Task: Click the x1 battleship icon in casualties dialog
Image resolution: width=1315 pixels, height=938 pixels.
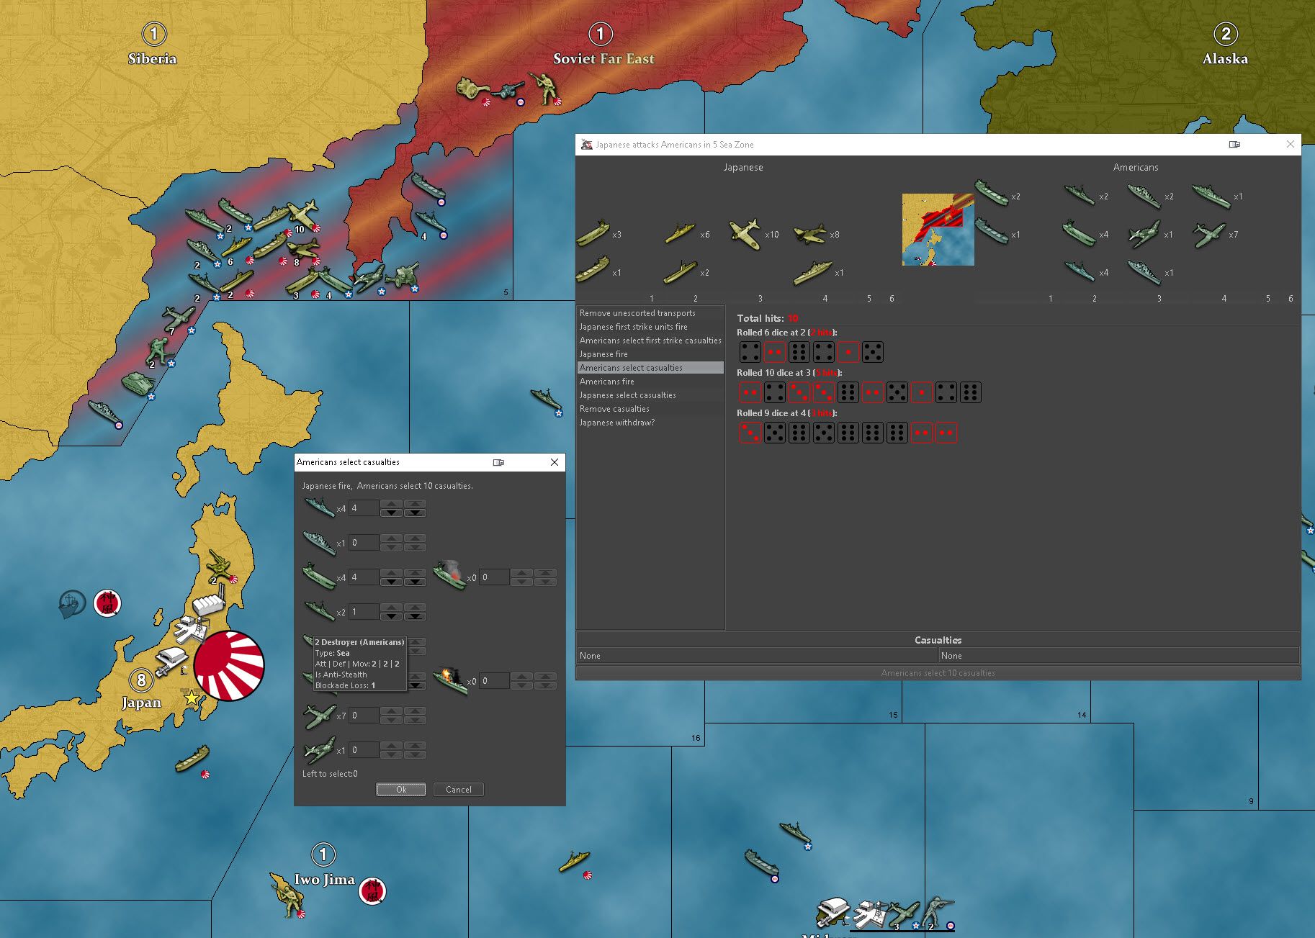Action: [x=319, y=542]
